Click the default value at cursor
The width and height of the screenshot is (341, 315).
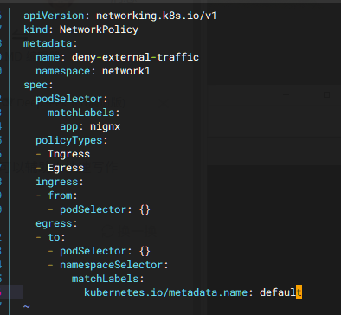(280, 292)
